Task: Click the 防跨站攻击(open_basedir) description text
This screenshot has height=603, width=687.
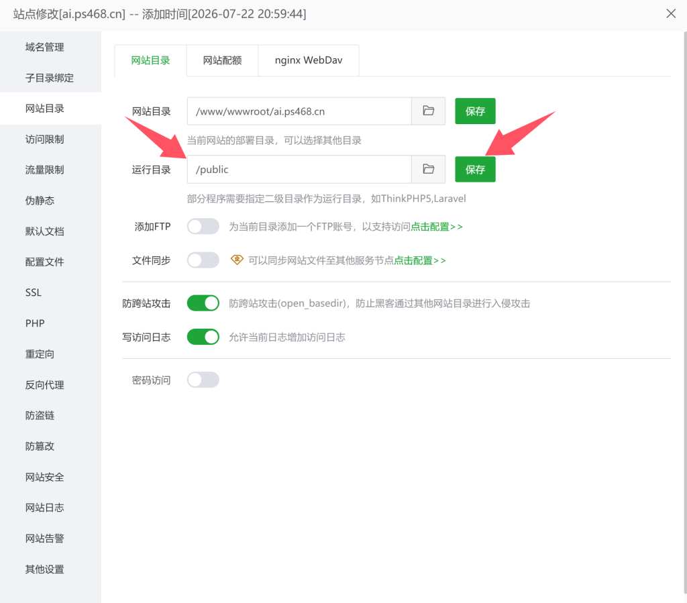Action: tap(380, 303)
